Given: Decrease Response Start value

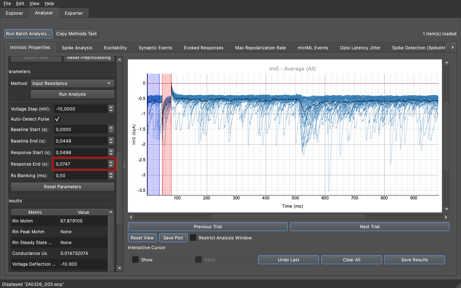Looking at the screenshot, I should pos(111,154).
